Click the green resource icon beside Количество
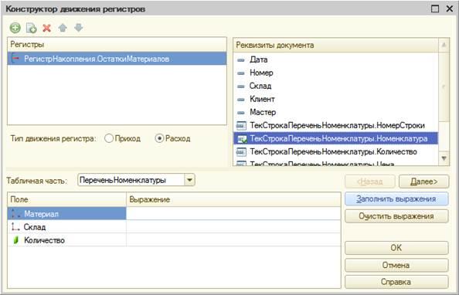Viewport: 459px width, 295px height. point(16,240)
